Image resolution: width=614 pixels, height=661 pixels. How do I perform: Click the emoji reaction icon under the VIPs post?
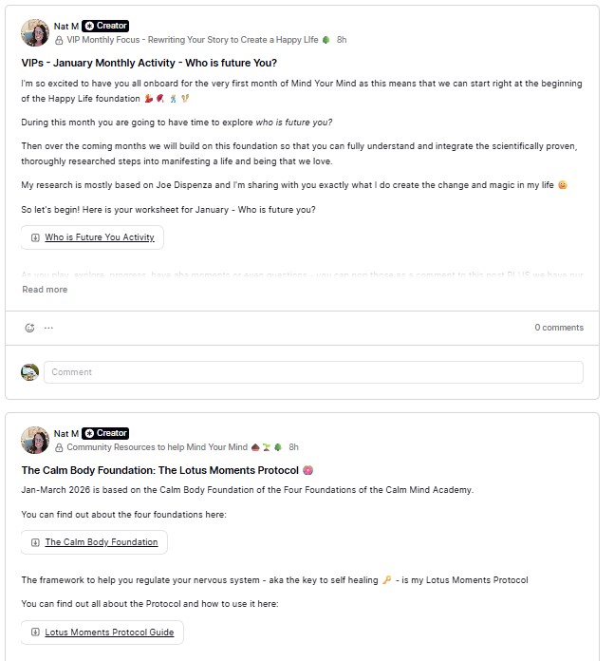point(29,328)
